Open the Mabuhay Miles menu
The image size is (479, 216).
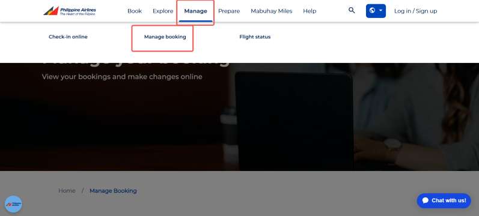[271, 11]
